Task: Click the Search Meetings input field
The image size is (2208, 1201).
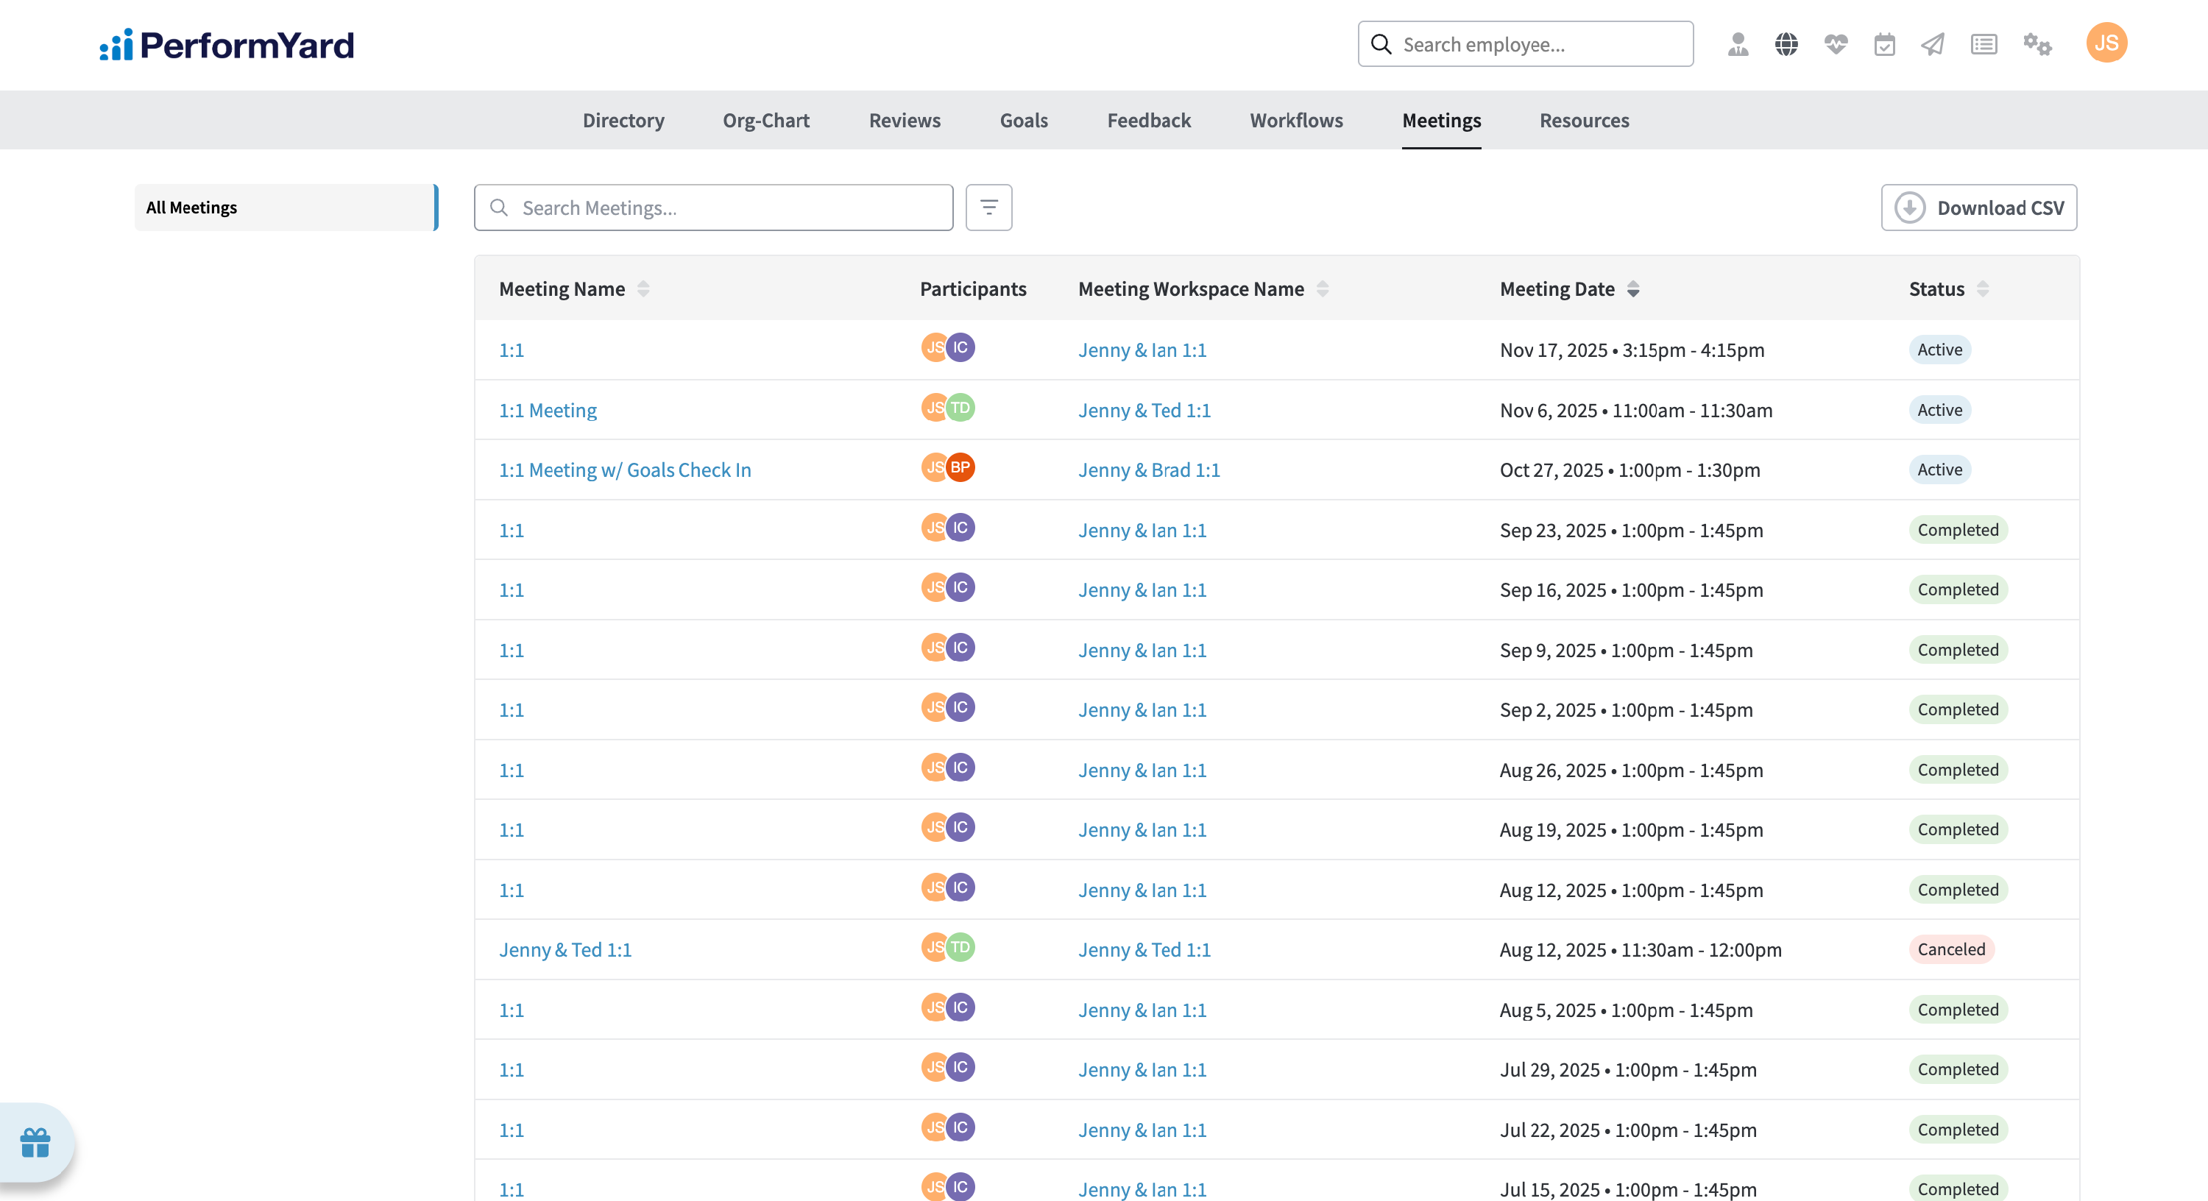Action: (x=714, y=208)
